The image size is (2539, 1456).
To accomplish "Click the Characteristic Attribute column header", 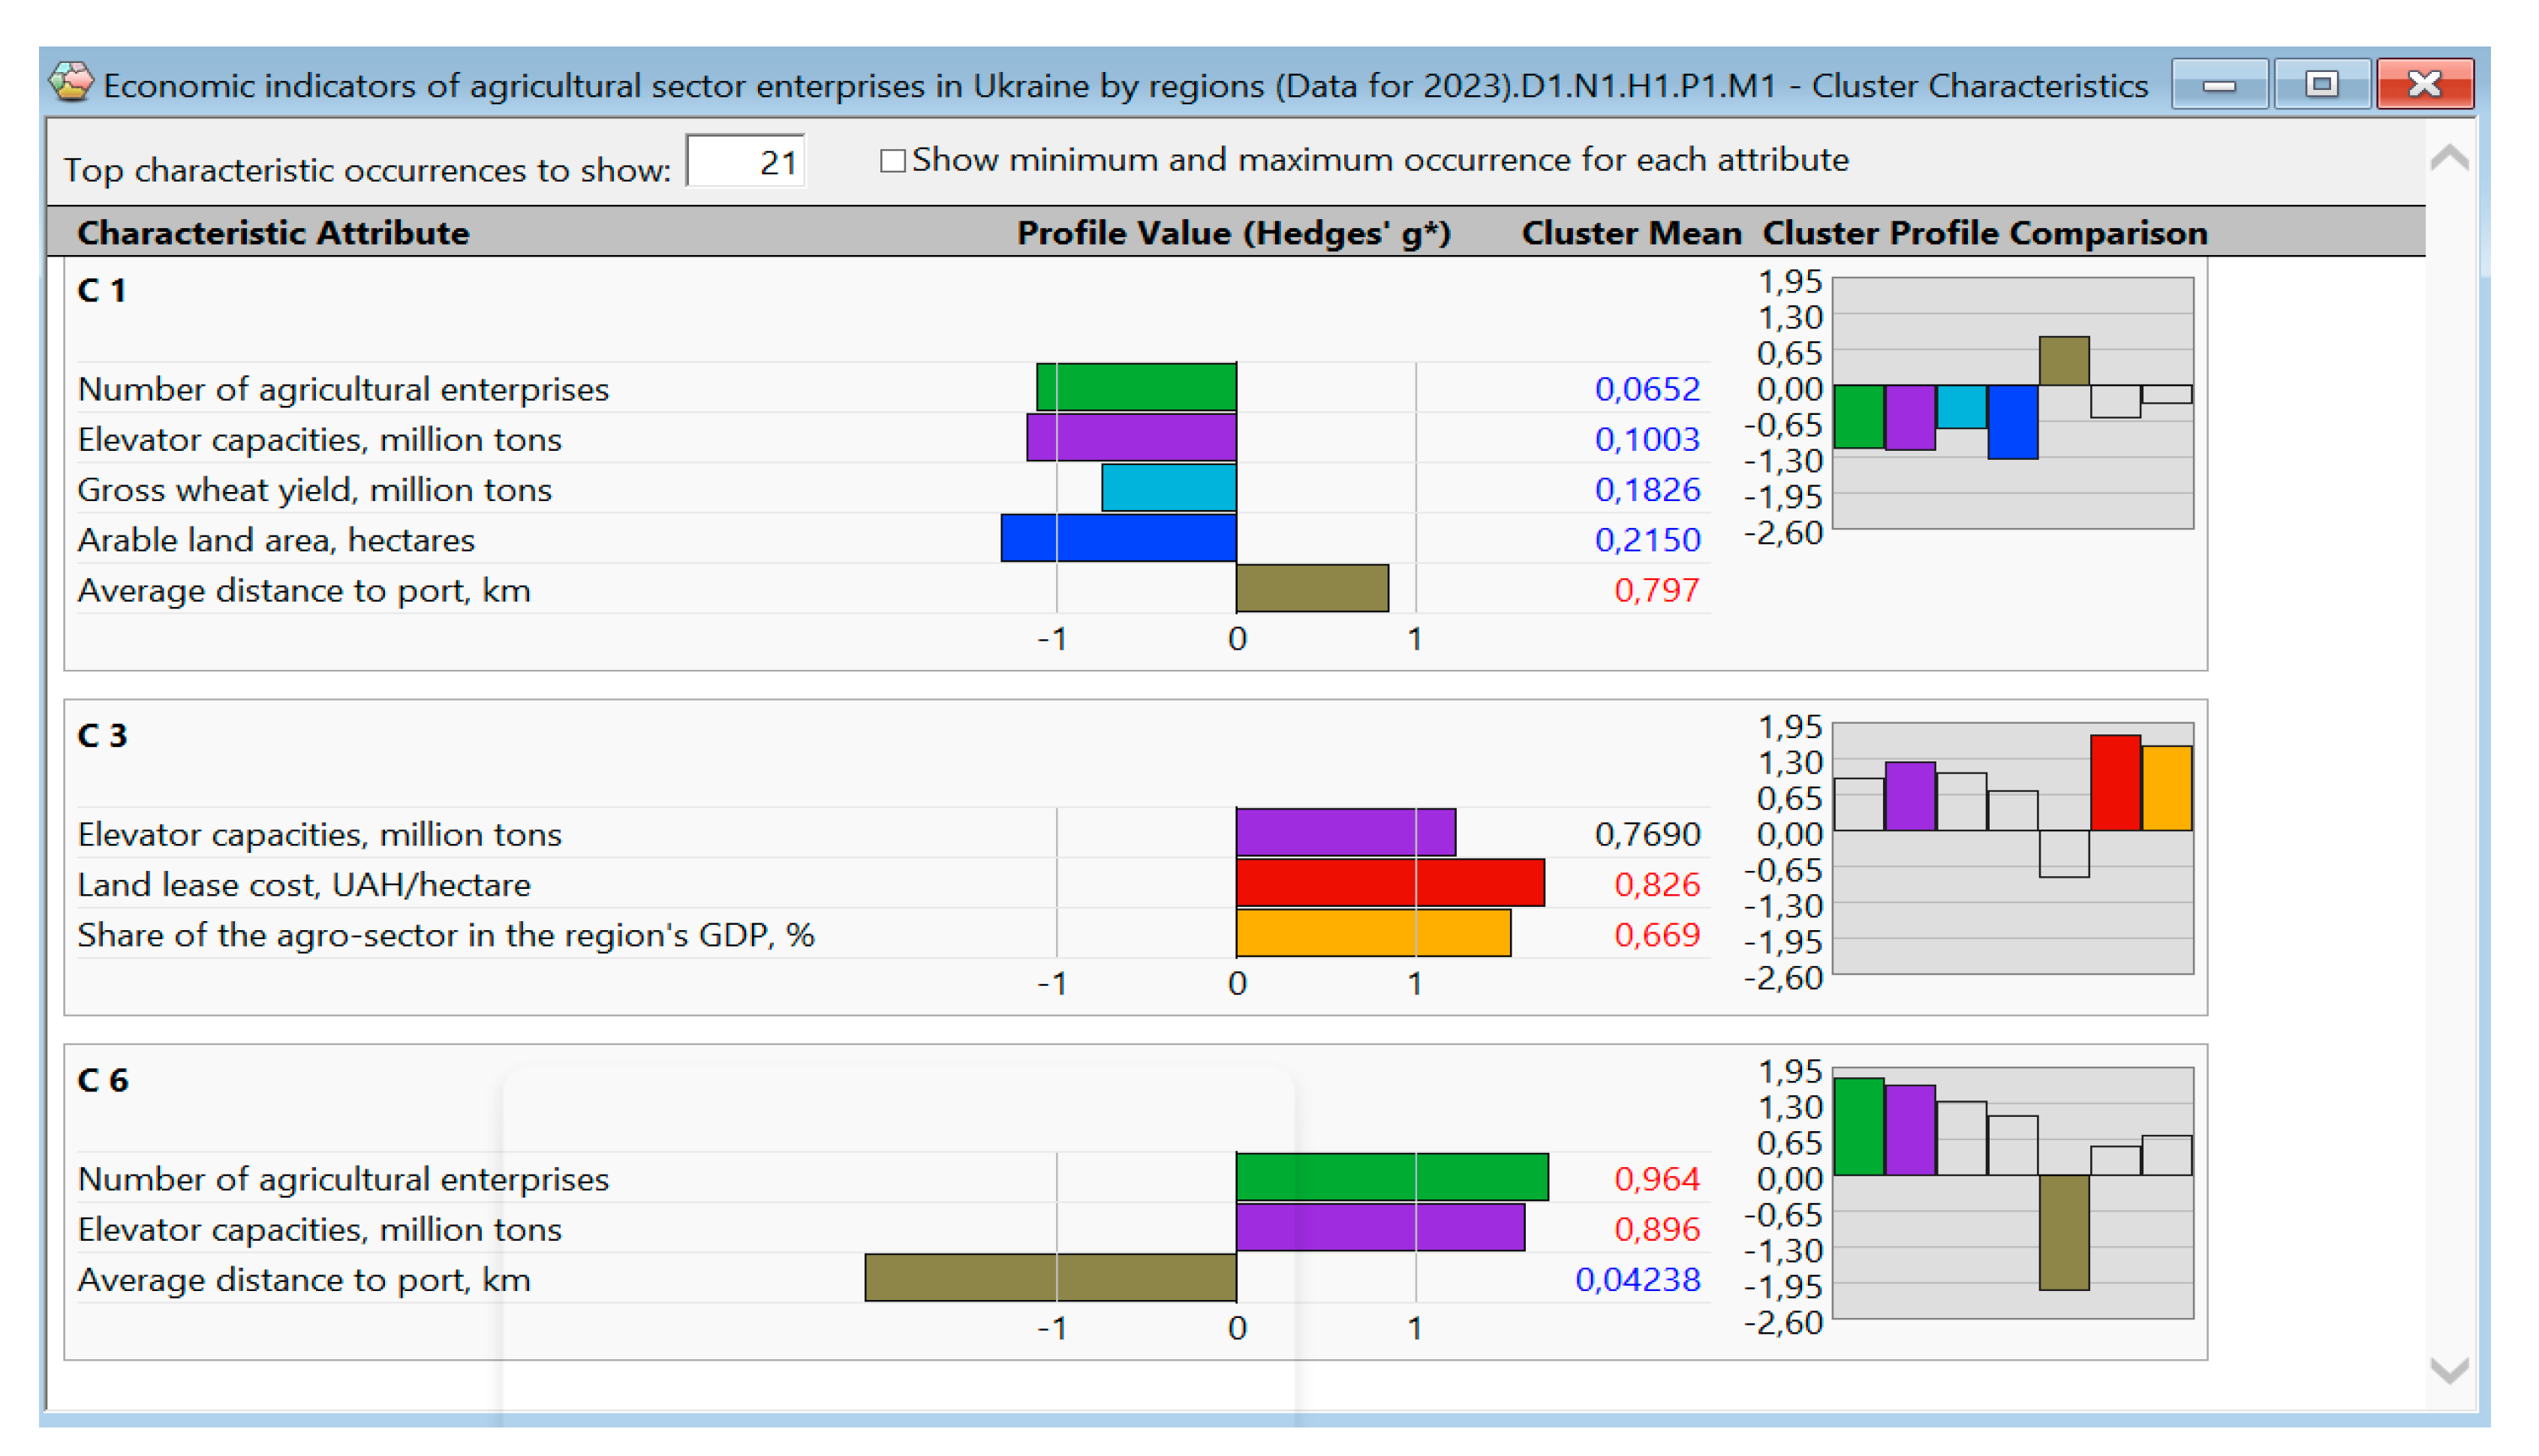I will pos(273,233).
